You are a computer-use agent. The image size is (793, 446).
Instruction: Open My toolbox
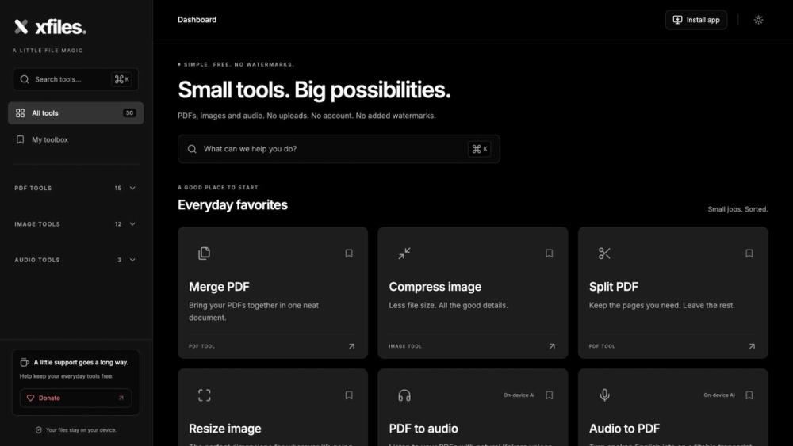pyautogui.click(x=76, y=139)
